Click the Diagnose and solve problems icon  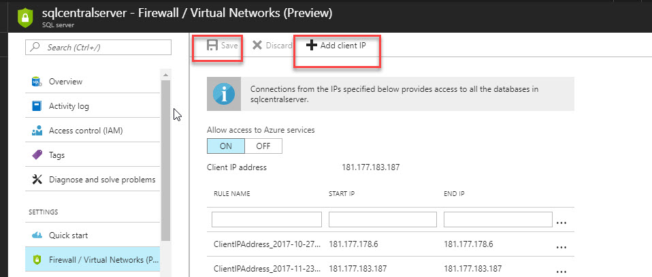37,180
